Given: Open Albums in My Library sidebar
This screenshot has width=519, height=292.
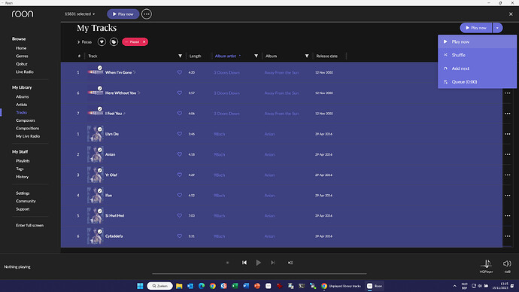Looking at the screenshot, I should coord(22,96).
